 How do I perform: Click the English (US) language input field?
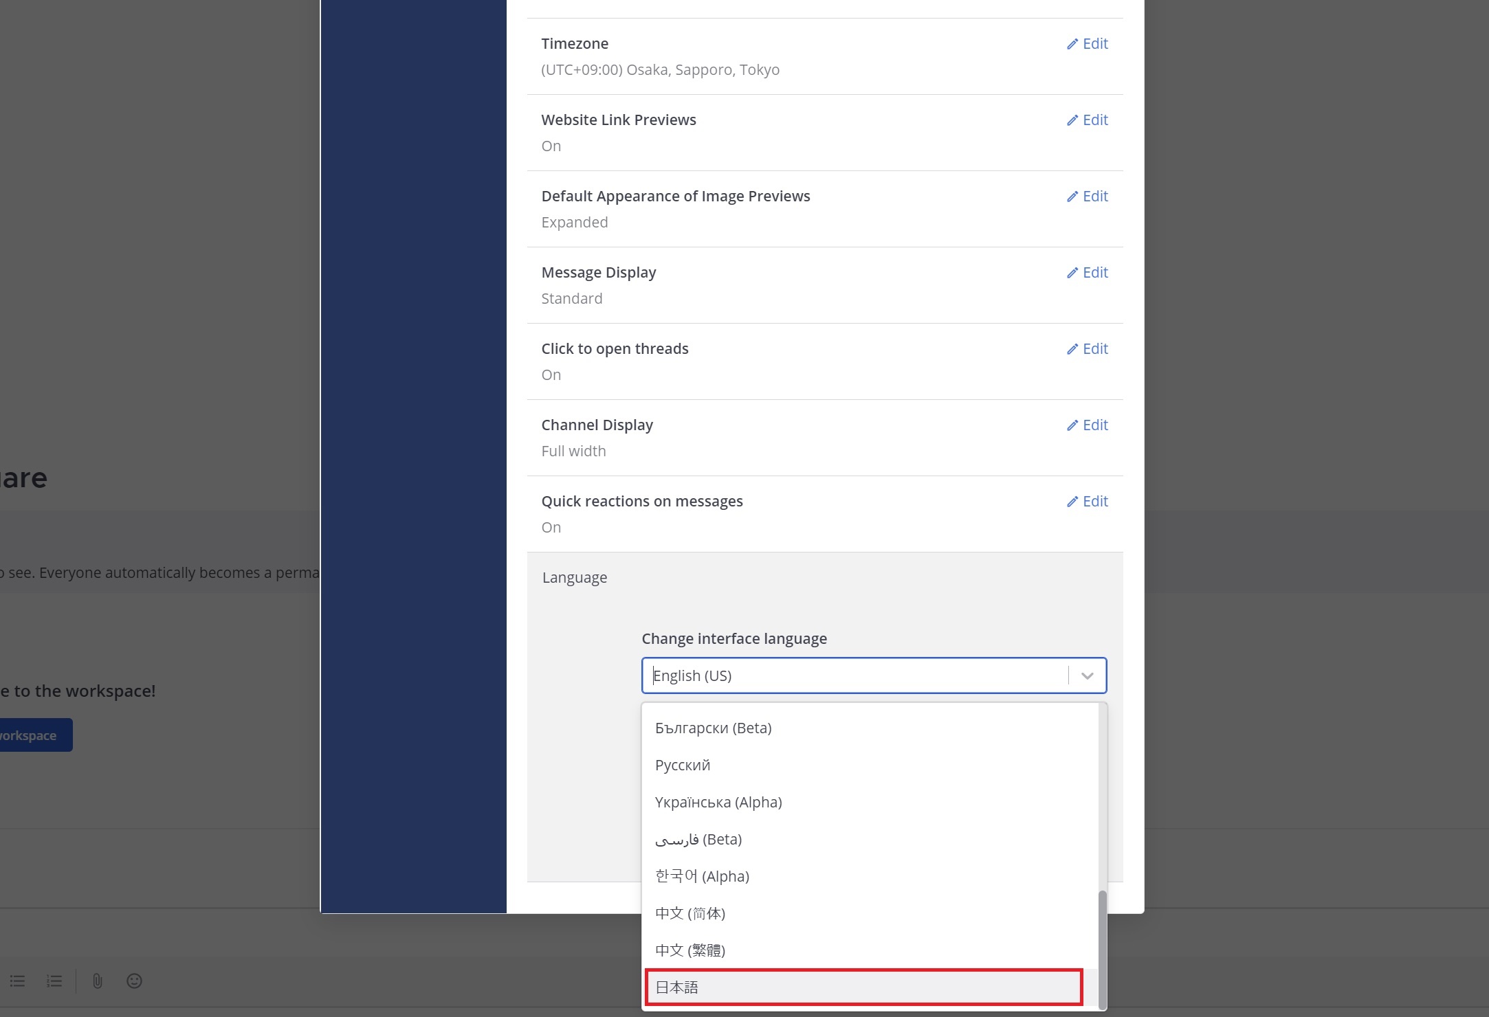(852, 676)
